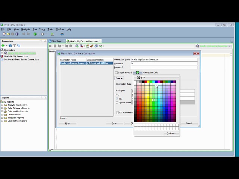Expand the OLAP Reports folder
Screen dimensions: 239x179
2,114
